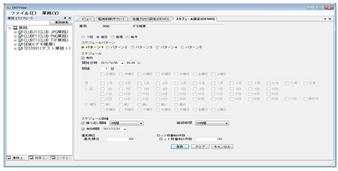338x171 pixels.
Task: Expand the CLUBT1 tree node
Action: coord(15,40)
